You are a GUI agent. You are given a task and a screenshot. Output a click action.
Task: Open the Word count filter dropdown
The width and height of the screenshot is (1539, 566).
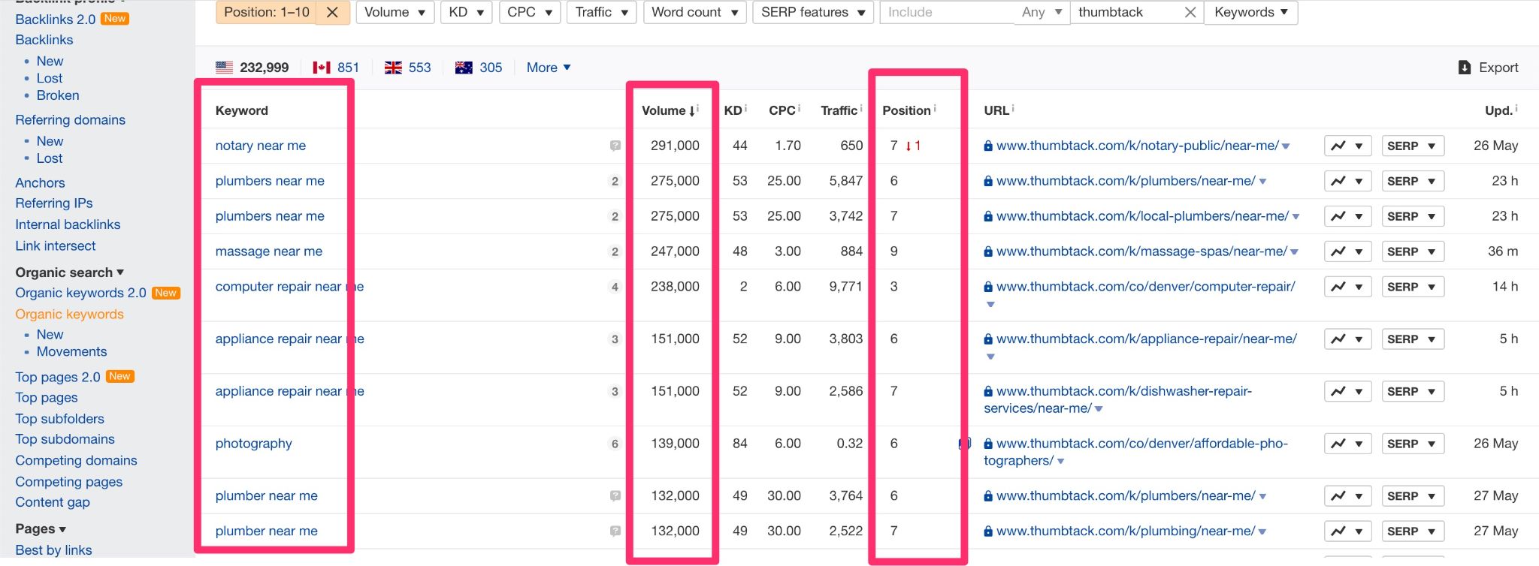694,12
